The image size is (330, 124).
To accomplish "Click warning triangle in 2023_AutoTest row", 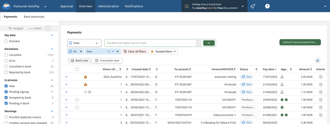I will (85, 77).
